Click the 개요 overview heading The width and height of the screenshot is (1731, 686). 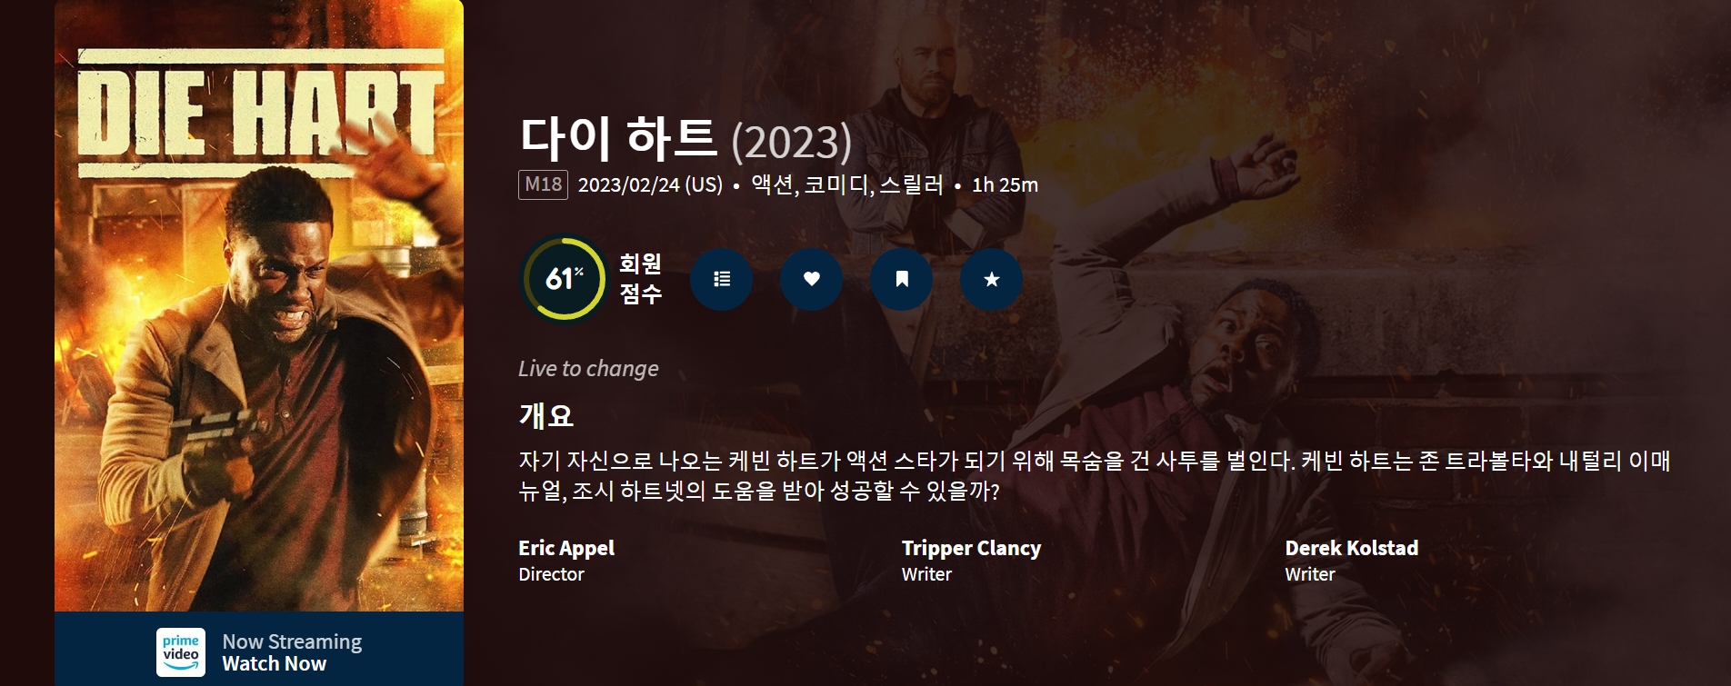(x=546, y=416)
